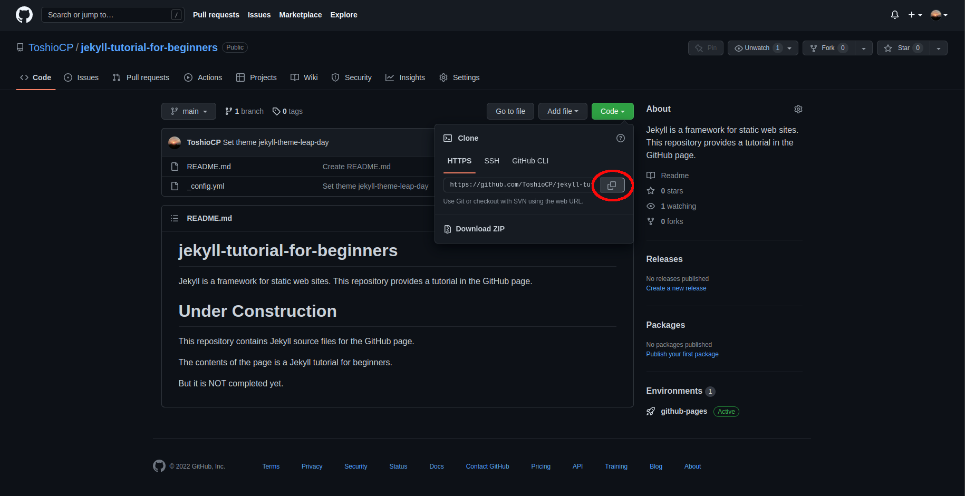
Task: Pin the repository to profile
Action: coord(706,48)
